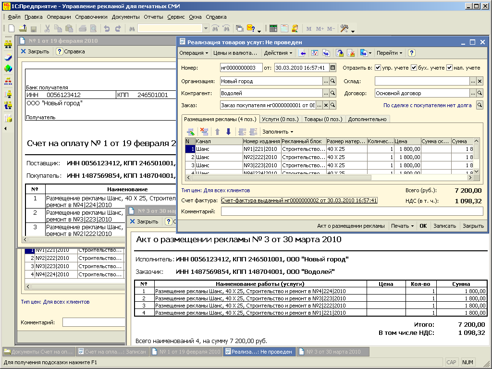Expand the Печать dropdown button
This screenshot has height=369, width=492.
tap(402, 226)
